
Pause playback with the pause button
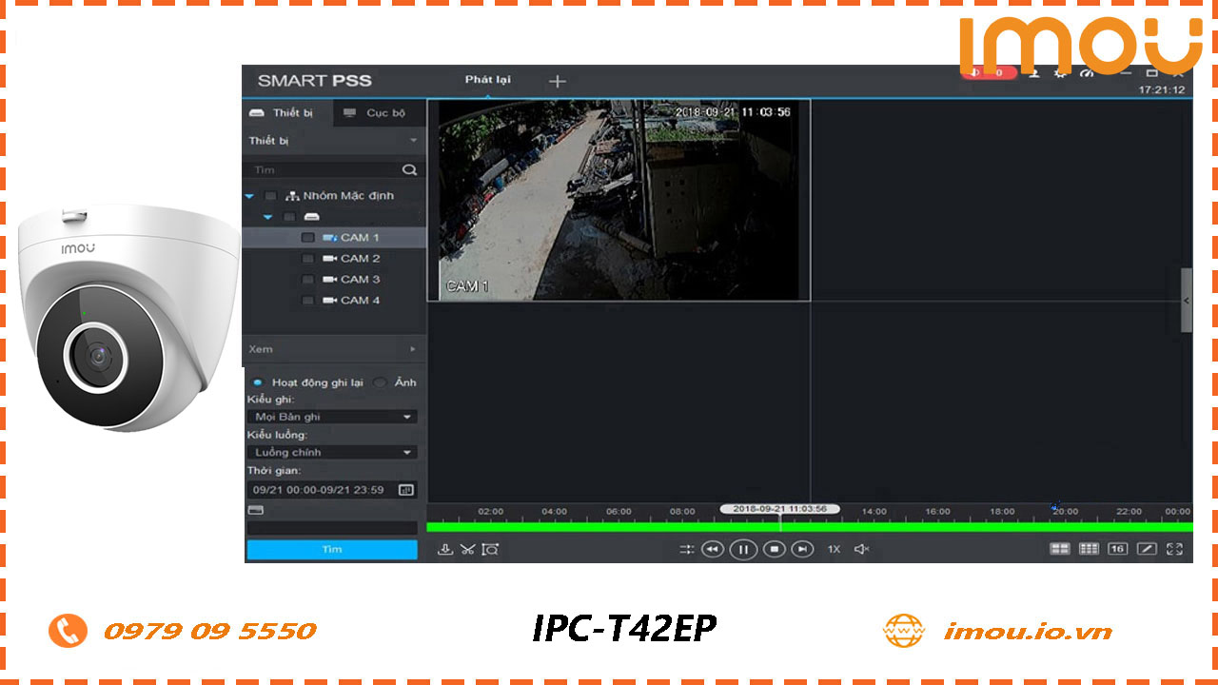click(x=743, y=549)
